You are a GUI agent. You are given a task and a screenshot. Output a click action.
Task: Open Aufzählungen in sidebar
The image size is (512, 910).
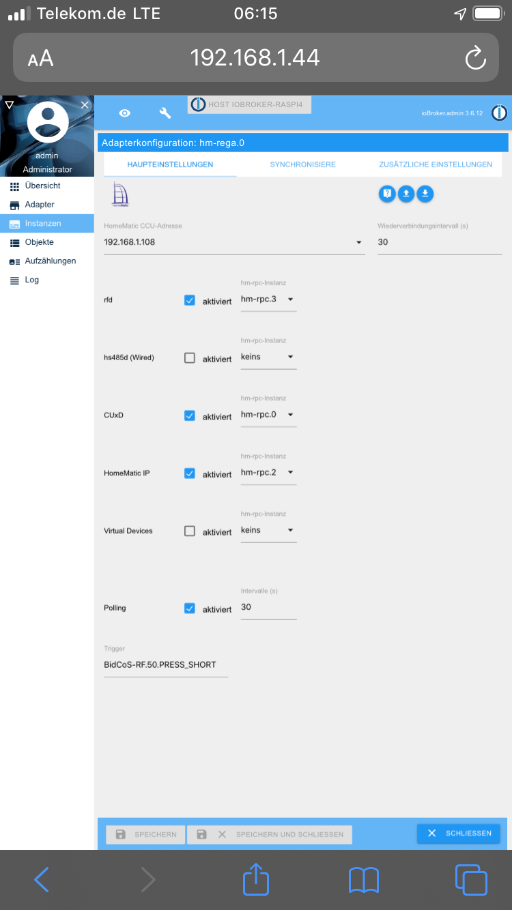coord(47,261)
